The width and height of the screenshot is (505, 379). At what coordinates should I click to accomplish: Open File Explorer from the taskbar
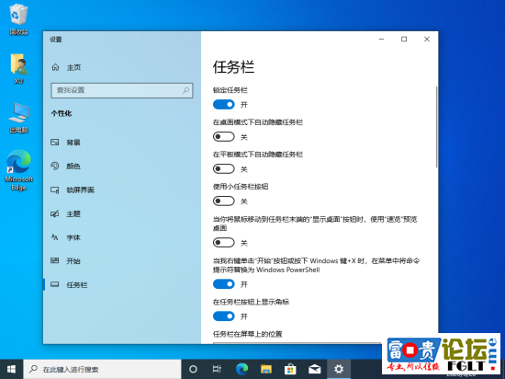[x=266, y=369]
